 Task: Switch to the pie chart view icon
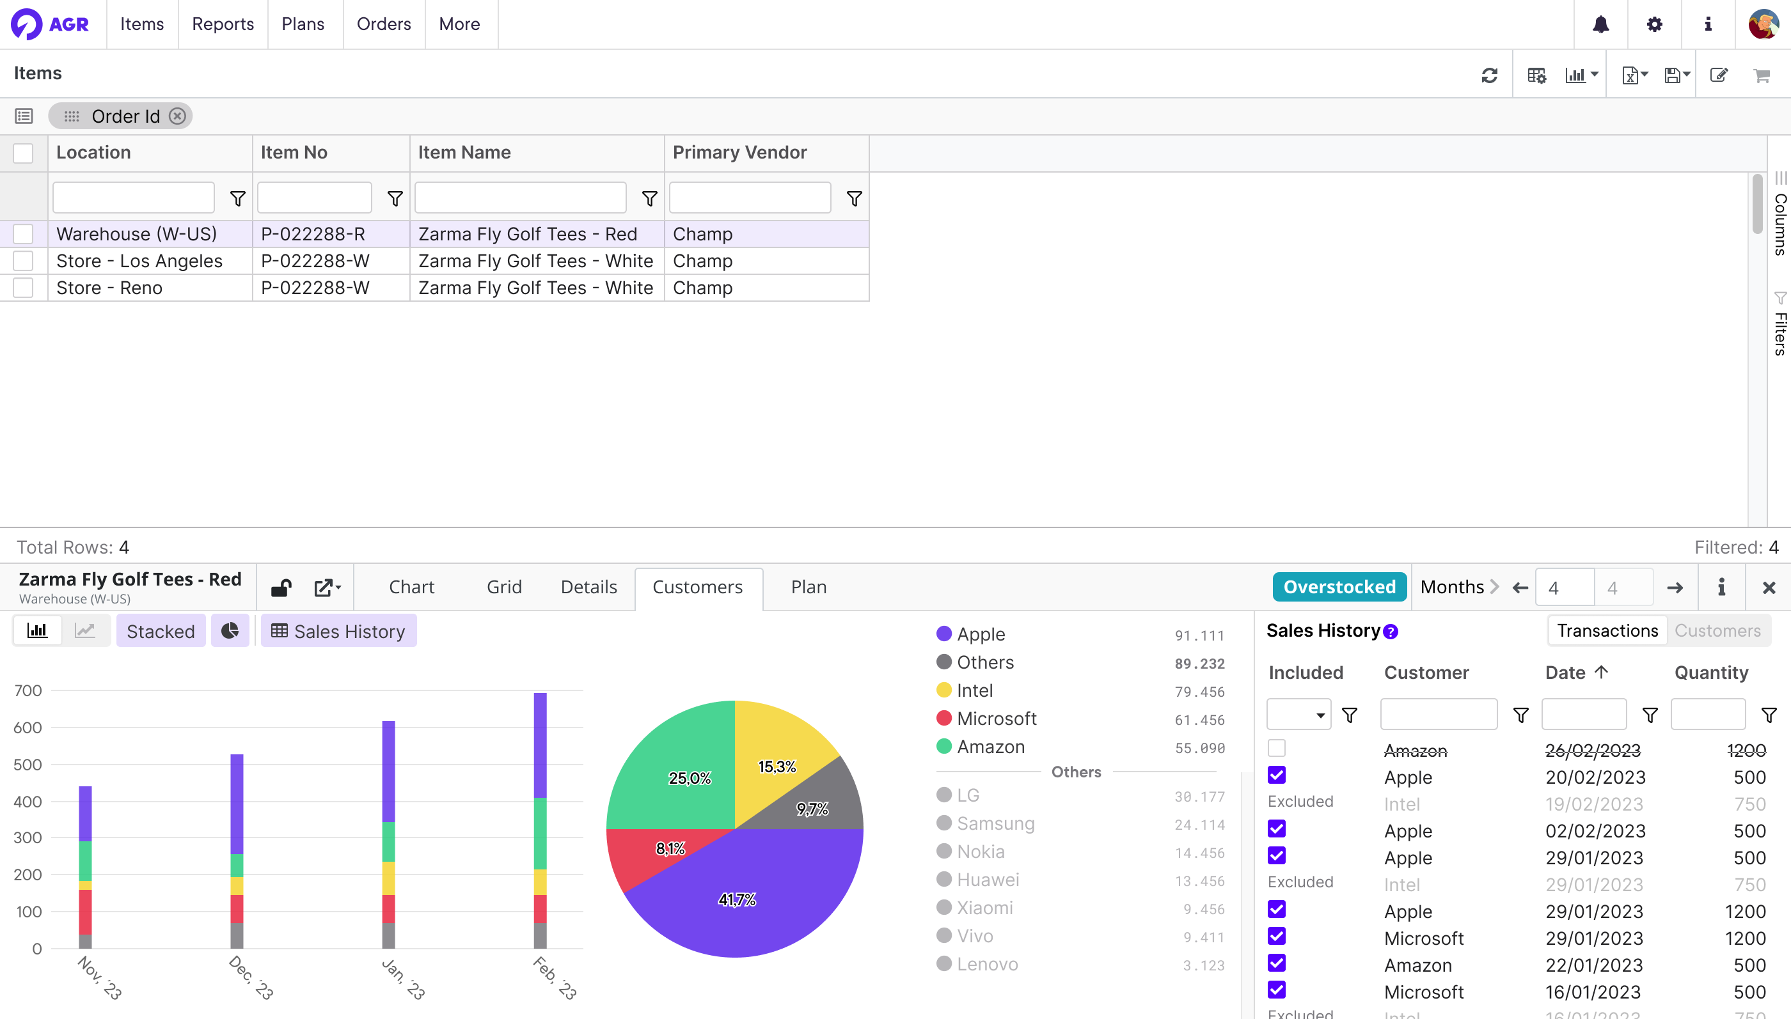click(x=230, y=630)
